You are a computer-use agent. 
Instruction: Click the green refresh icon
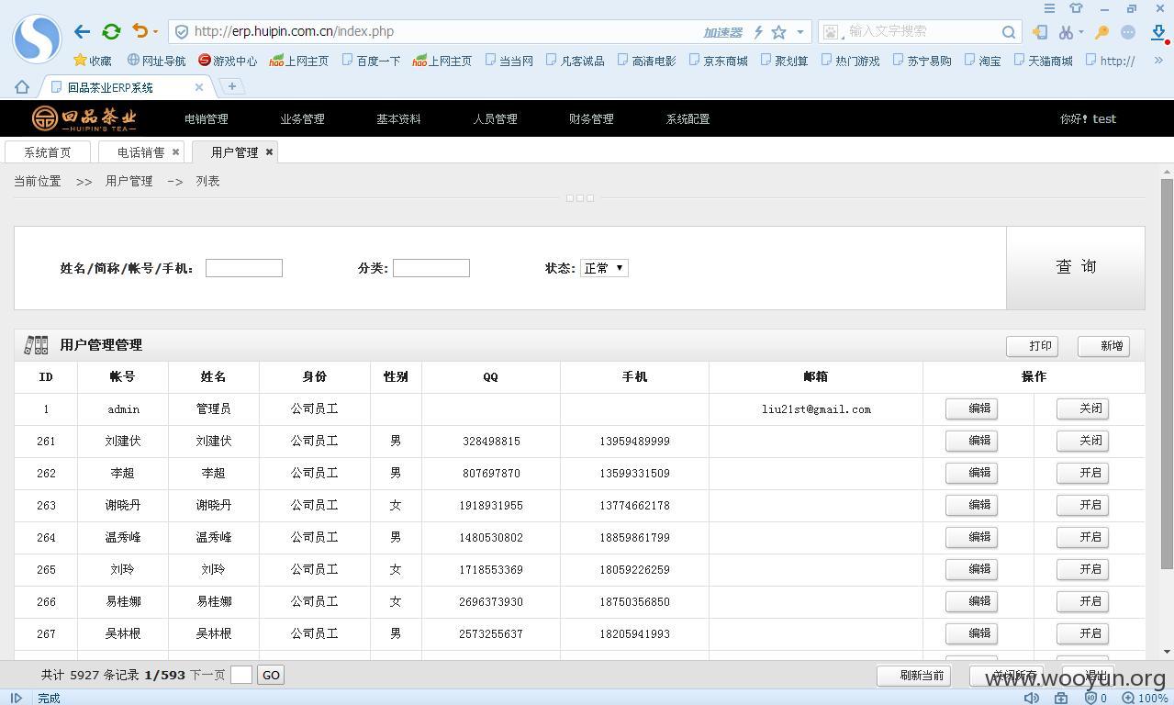(111, 31)
